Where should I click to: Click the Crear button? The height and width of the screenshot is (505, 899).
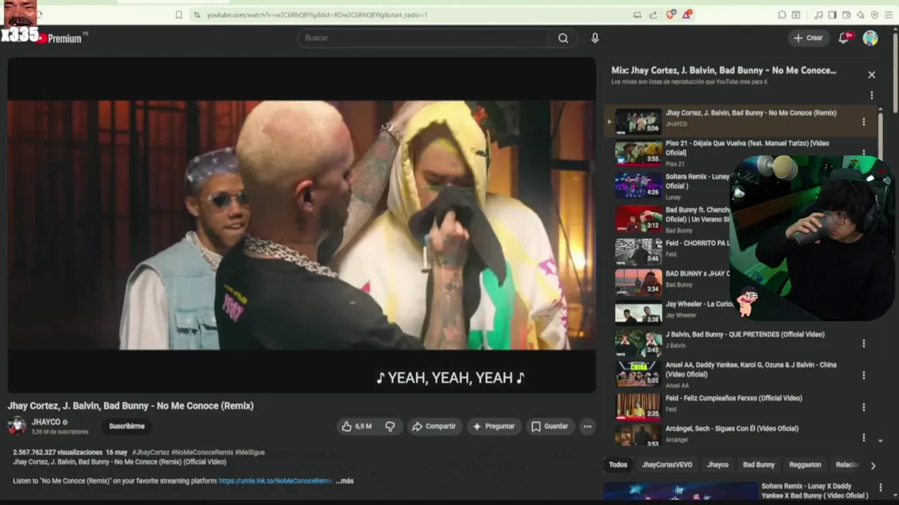pyautogui.click(x=808, y=38)
